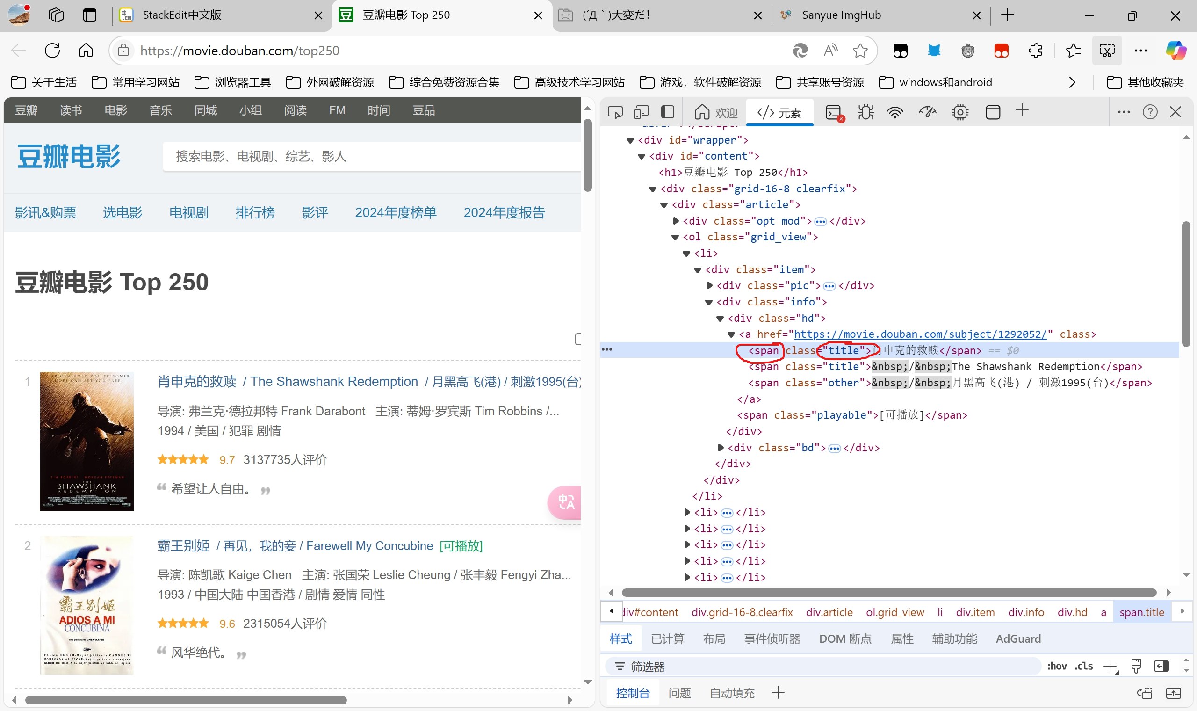The width and height of the screenshot is (1197, 711).
Task: Add page to favorites star icon
Action: coord(860,51)
